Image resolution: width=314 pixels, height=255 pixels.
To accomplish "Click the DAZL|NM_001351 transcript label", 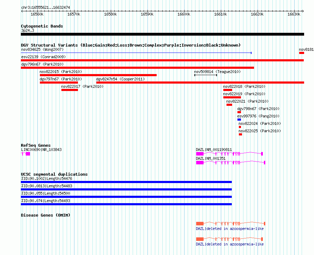I will [211, 158].
